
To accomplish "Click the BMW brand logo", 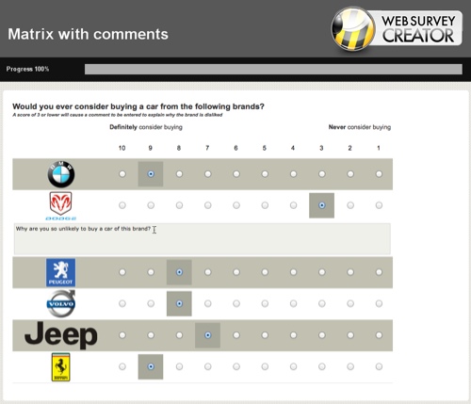I will pyautogui.click(x=61, y=174).
